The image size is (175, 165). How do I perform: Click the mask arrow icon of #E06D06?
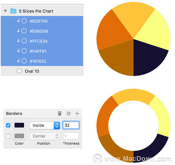tap(19, 31)
